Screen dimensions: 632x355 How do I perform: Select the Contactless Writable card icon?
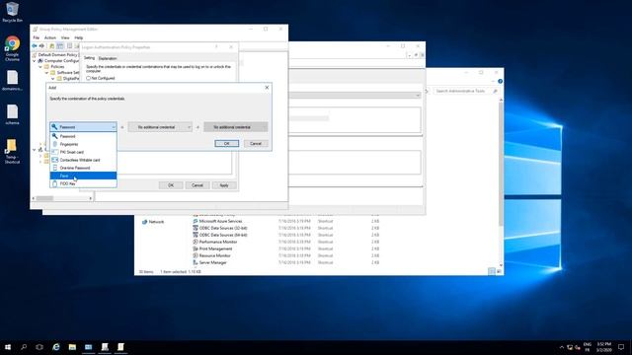click(x=55, y=160)
